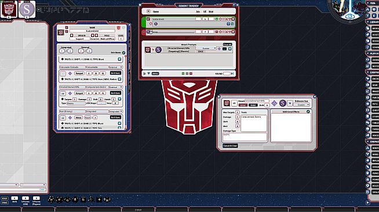Image resolution: width=379 pixels, height=212 pixels.
Task: Toggle gray neutral faction visibility in Combat Tracker footer
Action: [x=187, y=74]
